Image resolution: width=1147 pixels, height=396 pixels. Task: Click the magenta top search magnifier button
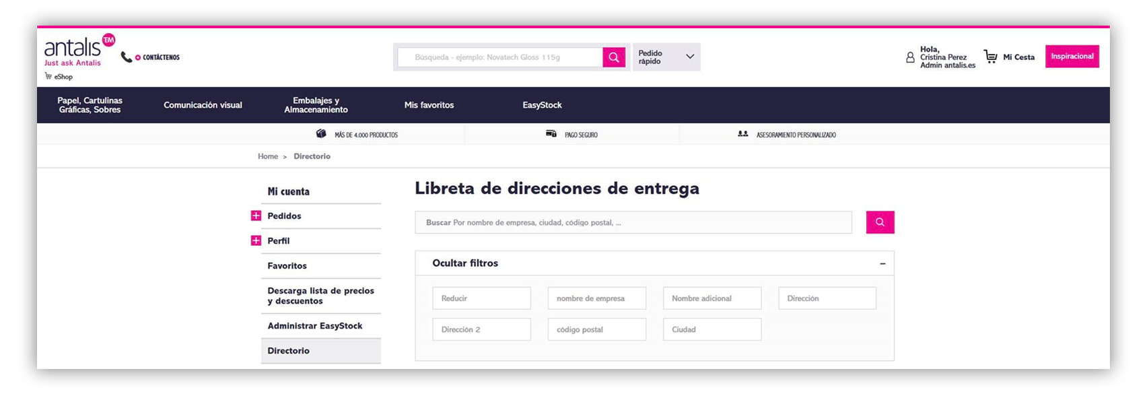tap(614, 57)
